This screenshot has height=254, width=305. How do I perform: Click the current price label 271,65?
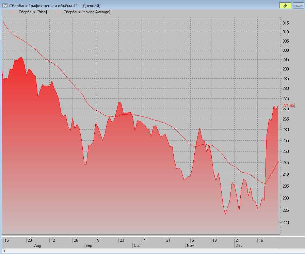288,106
